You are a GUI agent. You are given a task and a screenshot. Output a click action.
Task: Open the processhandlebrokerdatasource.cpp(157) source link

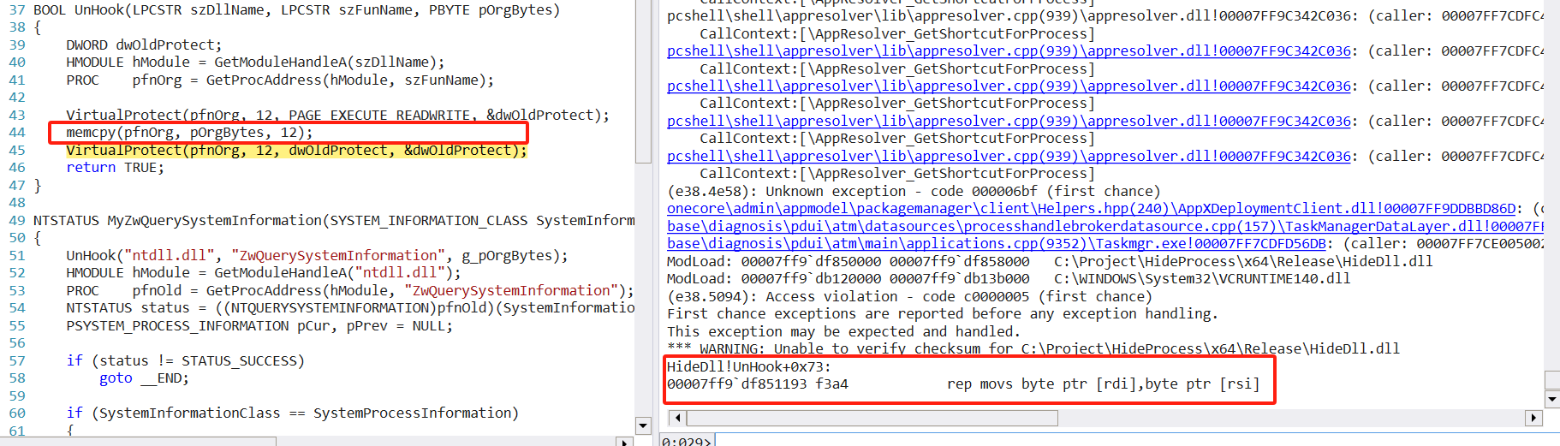1105,227
